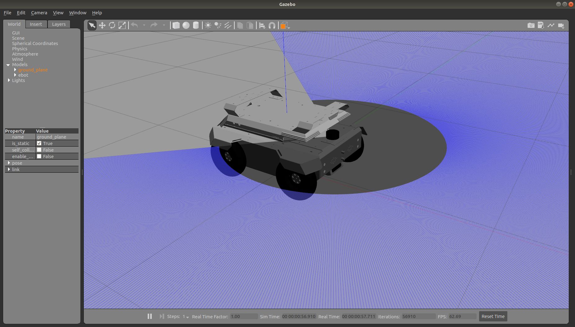
Task: Collapse the Models tree node
Action: pyautogui.click(x=8, y=65)
